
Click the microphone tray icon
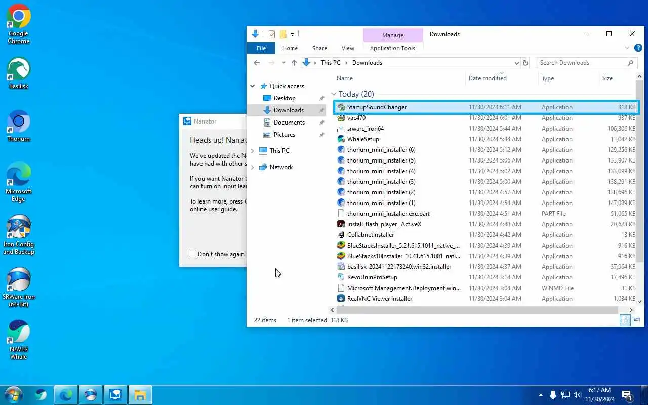coord(553,395)
